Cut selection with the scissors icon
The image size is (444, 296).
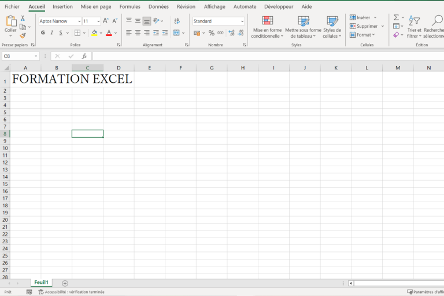(x=23, y=19)
